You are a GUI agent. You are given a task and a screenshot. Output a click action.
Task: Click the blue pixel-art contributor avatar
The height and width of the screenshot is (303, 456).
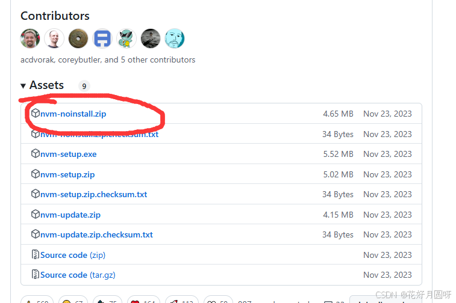pyautogui.click(x=102, y=38)
